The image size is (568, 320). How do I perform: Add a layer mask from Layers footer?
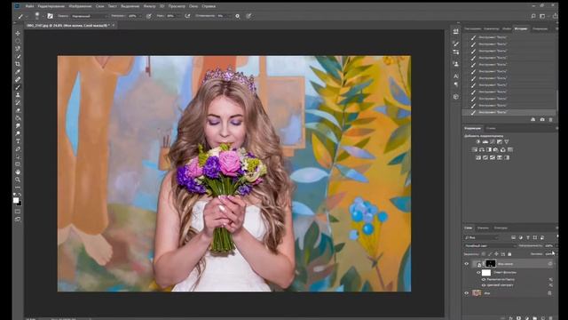click(x=518, y=318)
